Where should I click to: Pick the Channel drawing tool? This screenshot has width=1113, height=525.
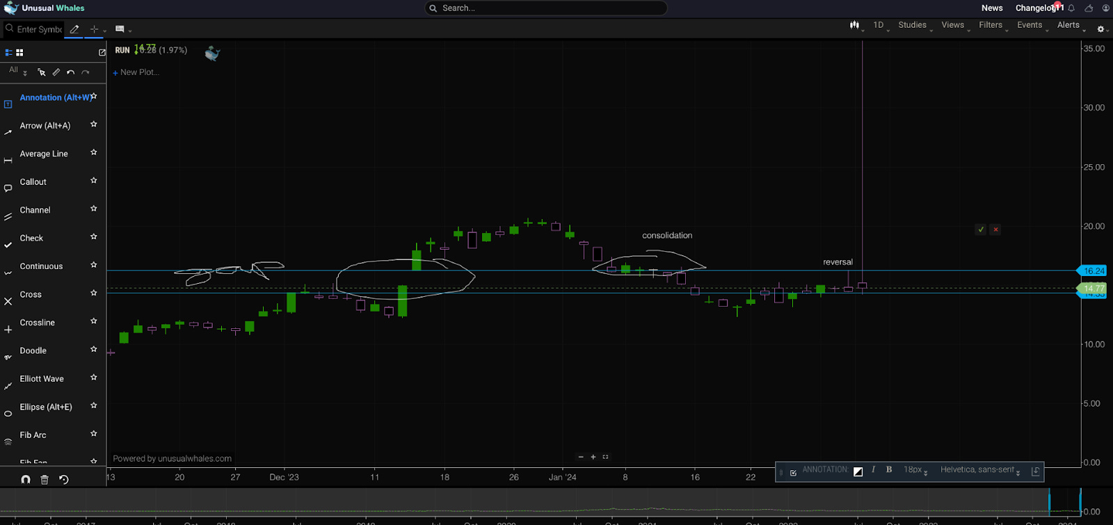pyautogui.click(x=35, y=210)
